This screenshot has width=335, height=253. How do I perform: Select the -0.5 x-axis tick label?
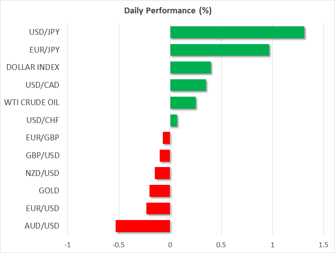pyautogui.click(x=118, y=245)
